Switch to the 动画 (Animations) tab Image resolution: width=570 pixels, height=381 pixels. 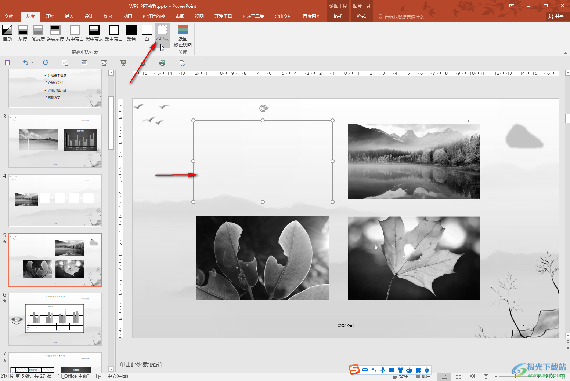[x=128, y=17]
